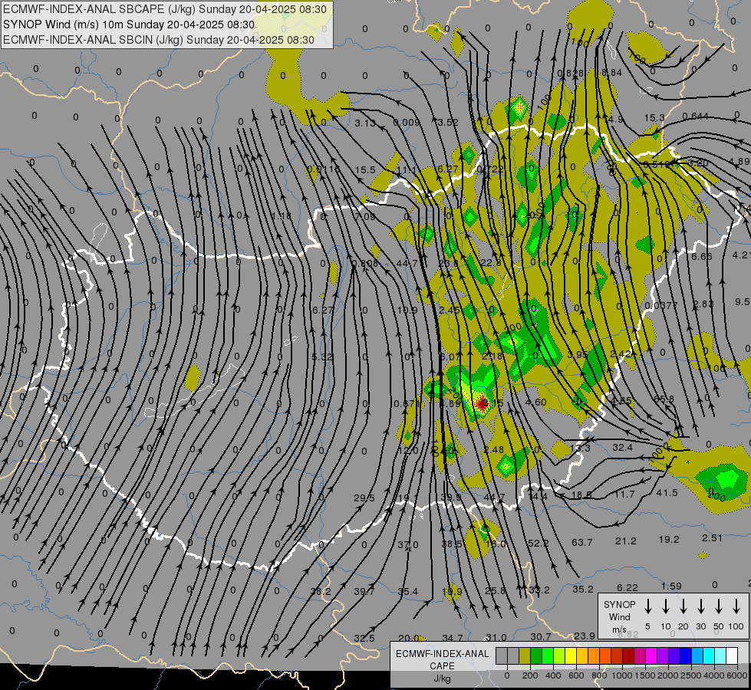Click the J/kg unit label in legend
This screenshot has width=751, height=690.
tap(442, 679)
